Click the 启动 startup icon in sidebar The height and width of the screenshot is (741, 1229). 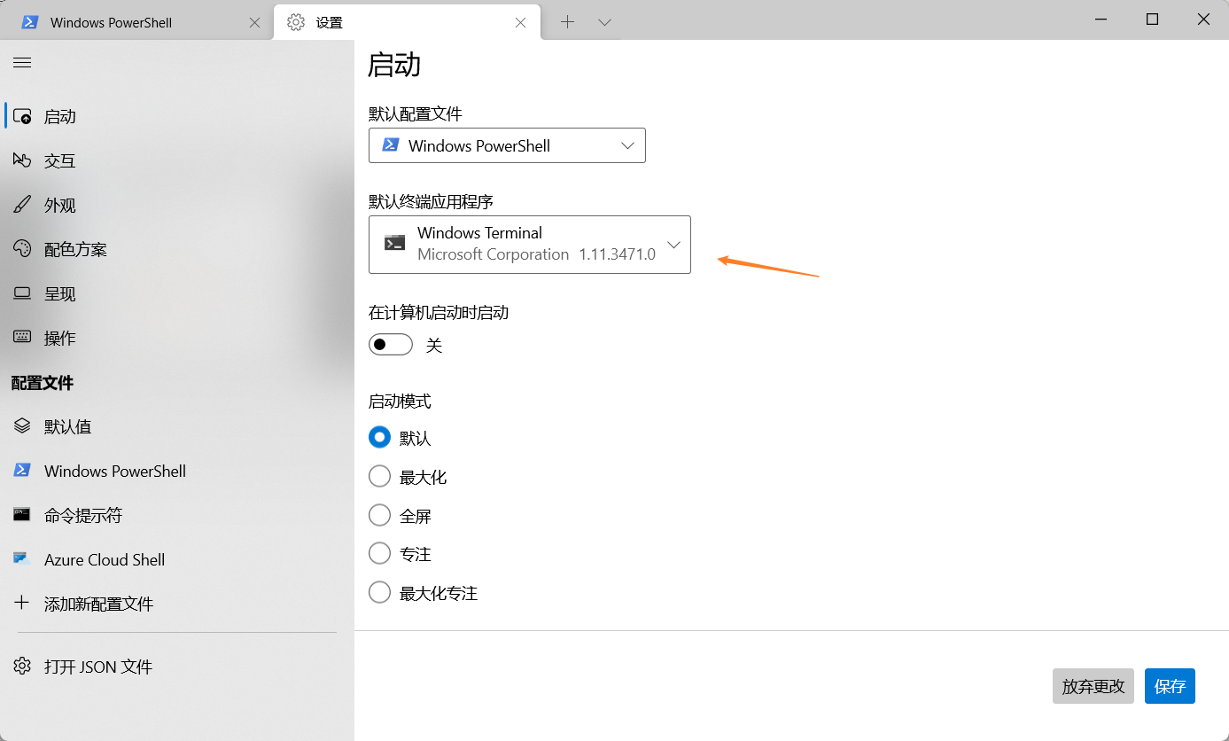point(23,116)
